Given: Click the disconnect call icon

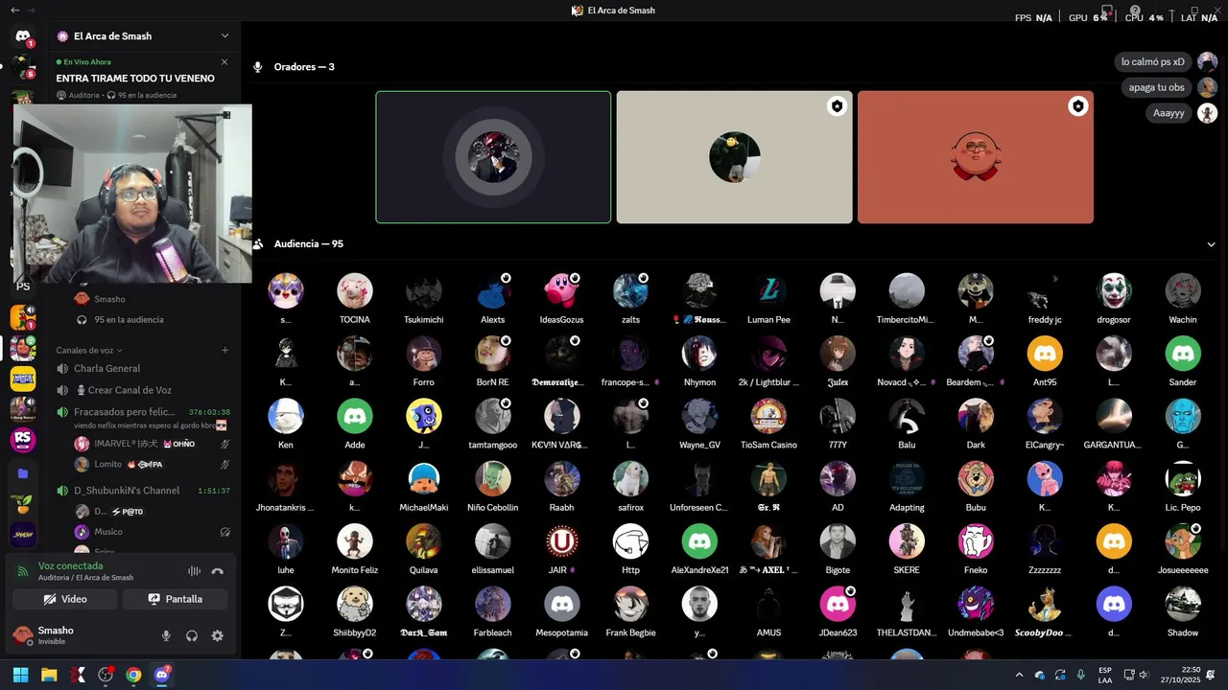Looking at the screenshot, I should tap(218, 571).
